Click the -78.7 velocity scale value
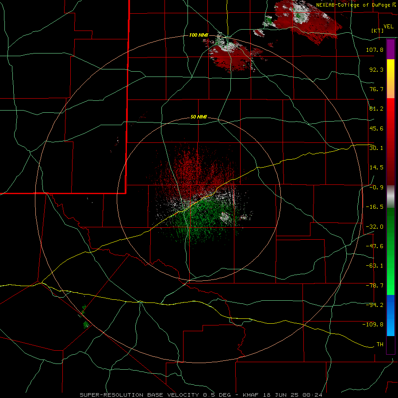The image size is (398, 398). coord(375,286)
